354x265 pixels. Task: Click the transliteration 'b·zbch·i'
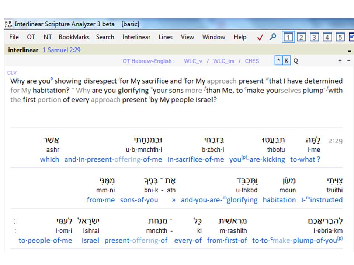(213, 150)
